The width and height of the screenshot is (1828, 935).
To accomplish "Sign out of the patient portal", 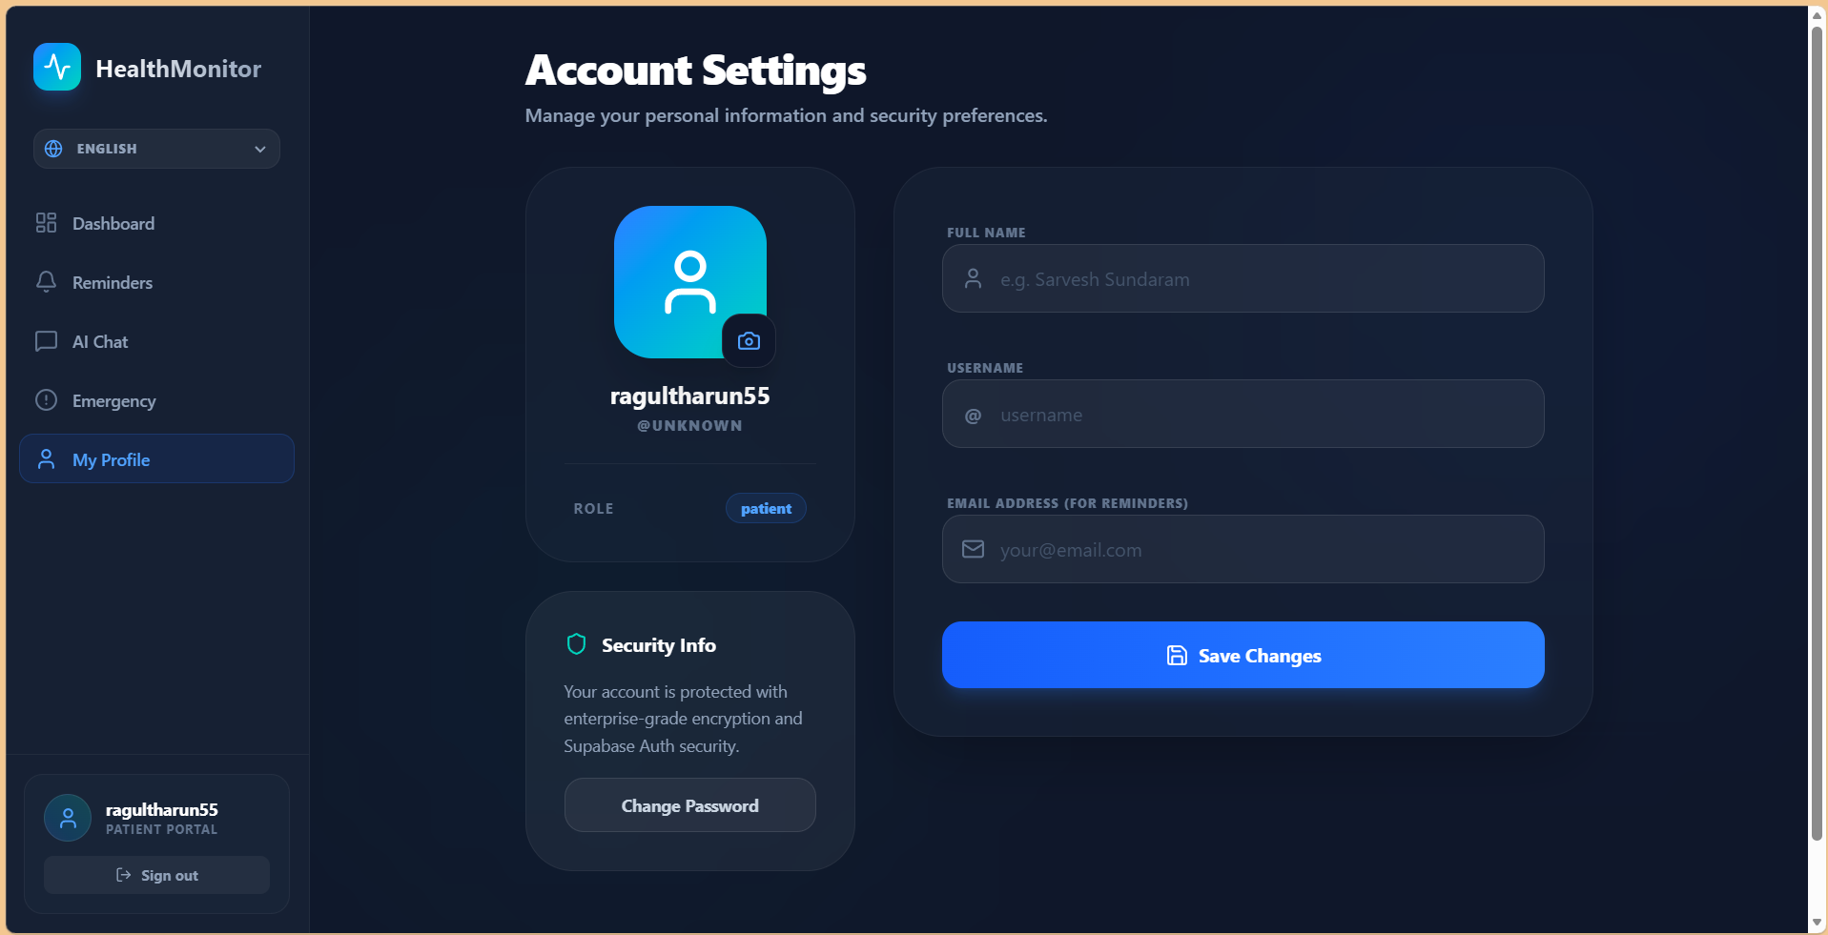I will (x=156, y=875).
